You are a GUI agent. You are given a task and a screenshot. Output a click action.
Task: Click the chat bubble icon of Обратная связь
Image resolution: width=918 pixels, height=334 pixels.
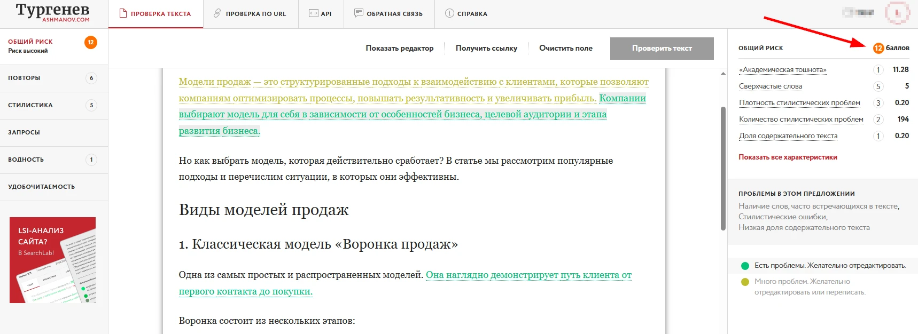click(359, 13)
